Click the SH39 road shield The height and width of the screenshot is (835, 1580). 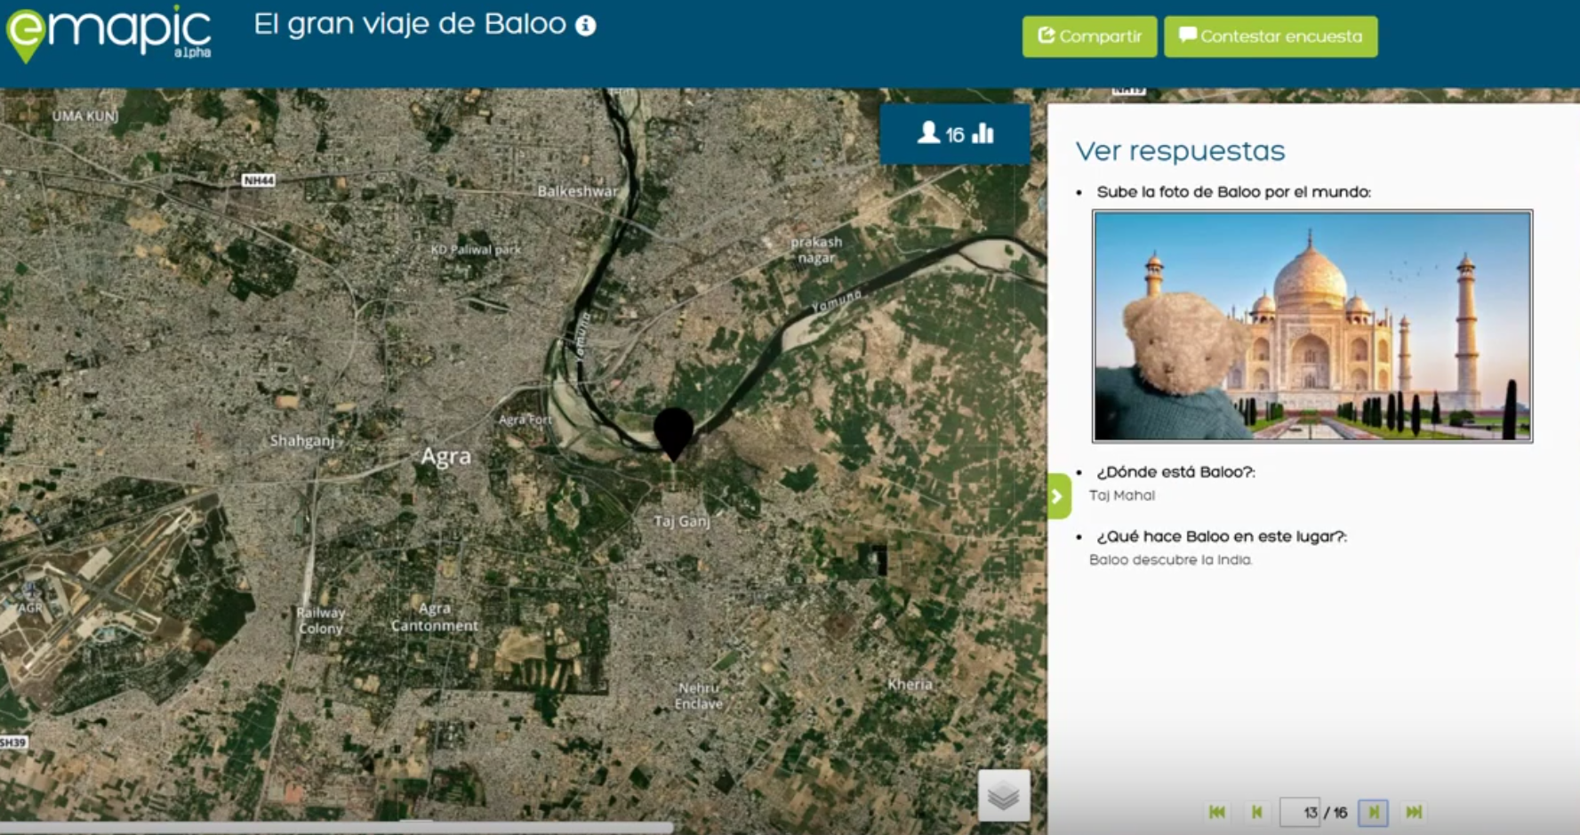[13, 743]
